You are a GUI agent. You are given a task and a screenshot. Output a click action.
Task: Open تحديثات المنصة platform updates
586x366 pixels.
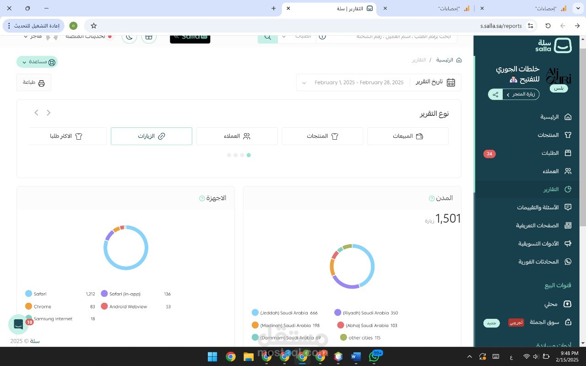click(x=89, y=37)
